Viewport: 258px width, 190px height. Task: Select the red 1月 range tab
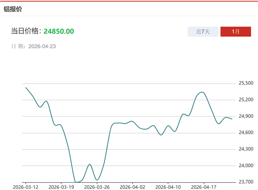tap(236, 32)
